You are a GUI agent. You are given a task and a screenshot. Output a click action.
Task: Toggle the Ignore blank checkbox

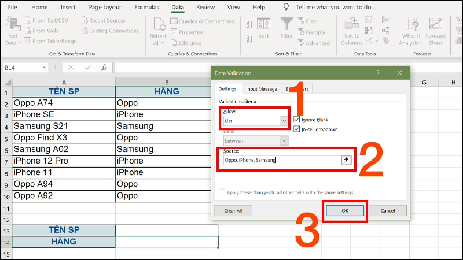tap(297, 120)
